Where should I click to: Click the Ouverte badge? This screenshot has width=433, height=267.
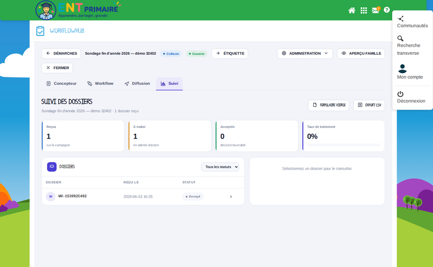(x=196, y=54)
